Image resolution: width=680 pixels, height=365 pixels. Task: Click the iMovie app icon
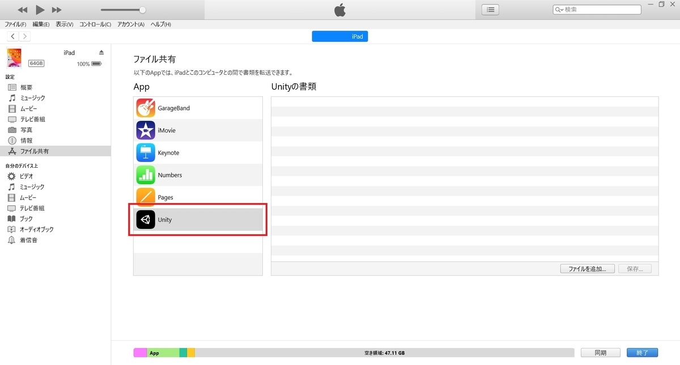point(146,130)
